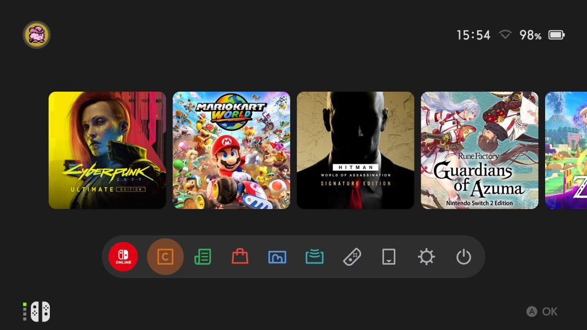Screen dimensions: 587x330
Task: Open the Controllers icon
Action: (352, 257)
